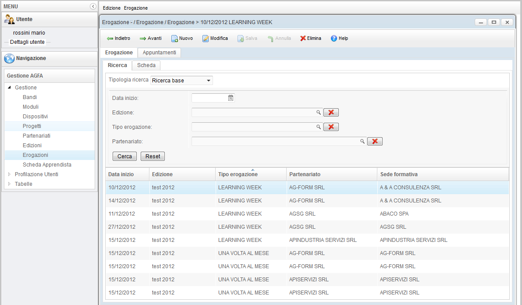Open the Tipologia ricerca dropdown
The height and width of the screenshot is (305, 522).
click(x=209, y=81)
